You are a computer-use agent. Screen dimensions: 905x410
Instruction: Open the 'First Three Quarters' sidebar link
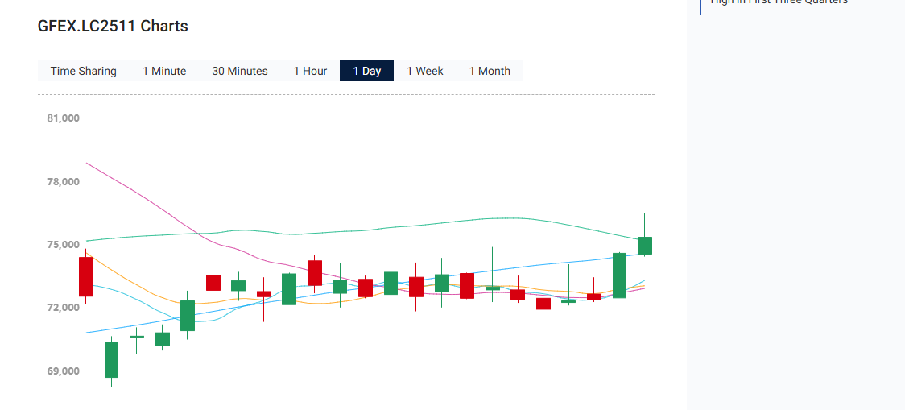(779, 2)
